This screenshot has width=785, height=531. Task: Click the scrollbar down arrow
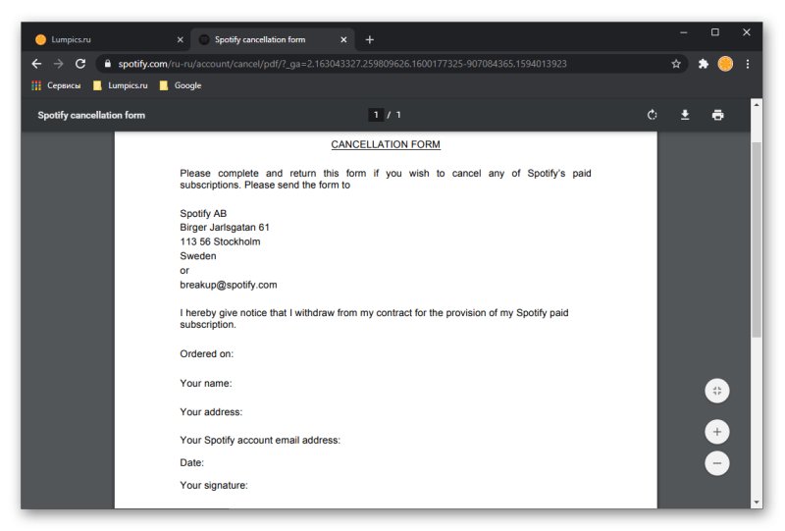tap(756, 502)
